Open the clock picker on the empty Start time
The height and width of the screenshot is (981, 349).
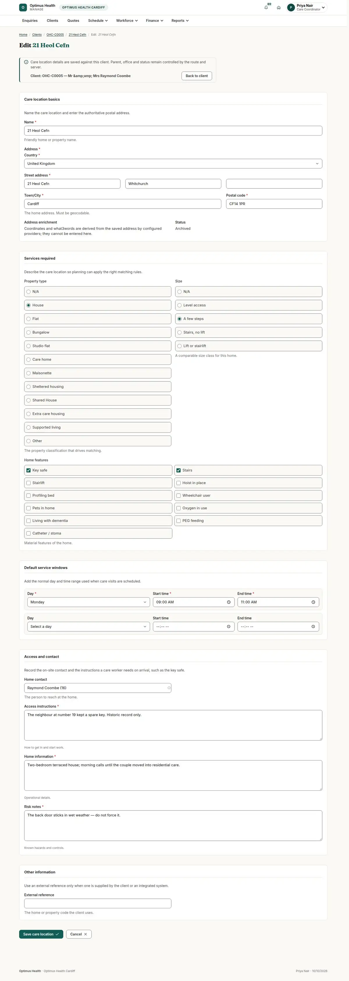click(229, 626)
